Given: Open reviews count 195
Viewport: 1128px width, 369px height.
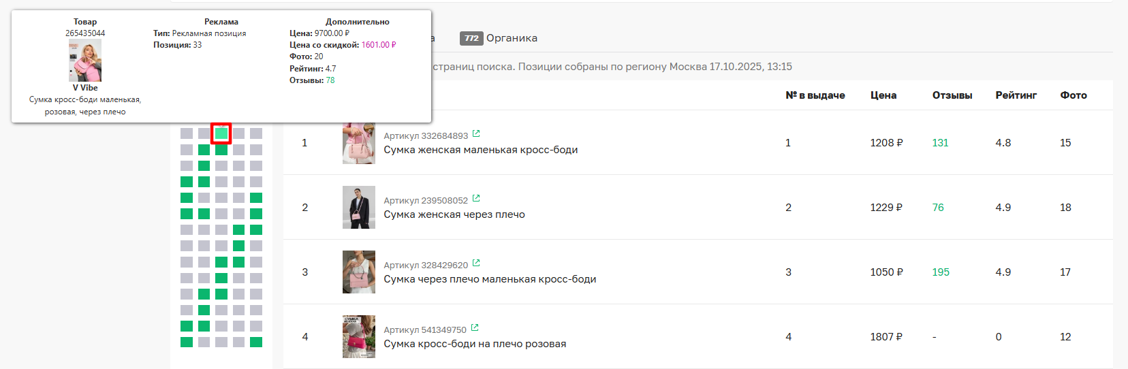Looking at the screenshot, I should 941,272.
